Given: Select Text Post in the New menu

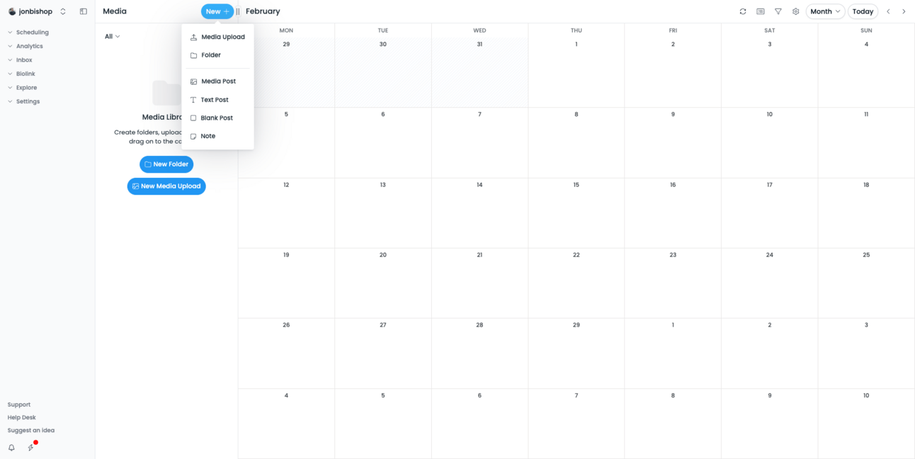Looking at the screenshot, I should coord(217,100).
